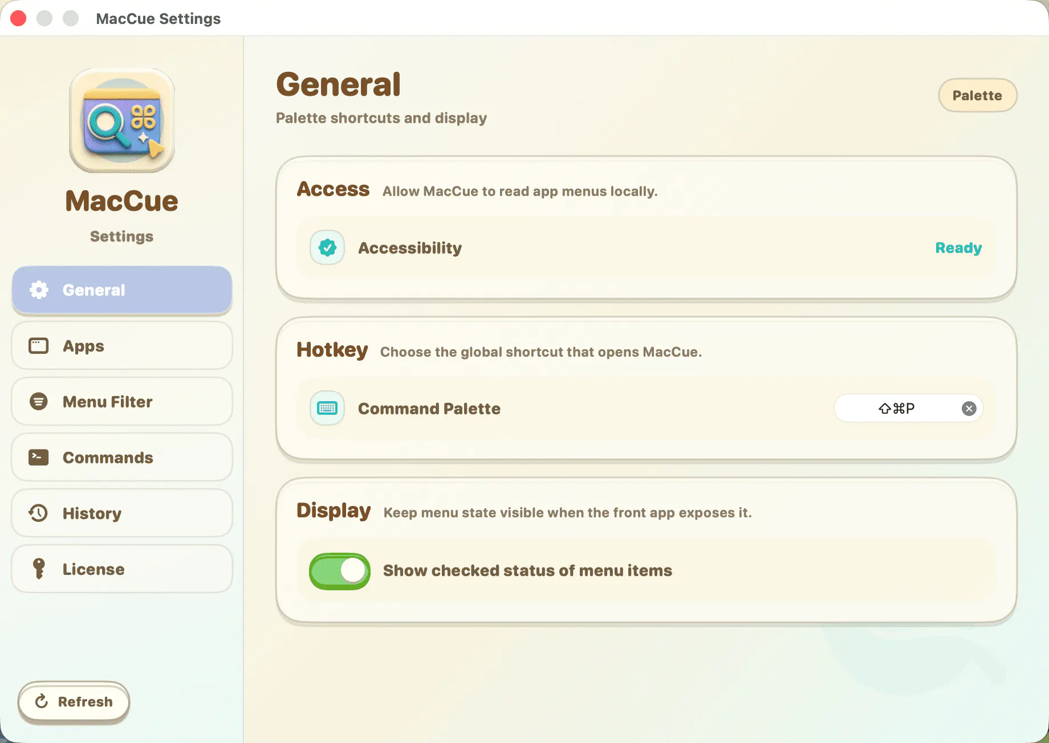Click 'Palette shortcuts and display' subtitle
Screen dimensions: 1049x743
(381, 118)
